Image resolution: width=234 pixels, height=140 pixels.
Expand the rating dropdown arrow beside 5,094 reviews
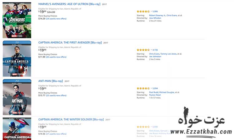151,88
